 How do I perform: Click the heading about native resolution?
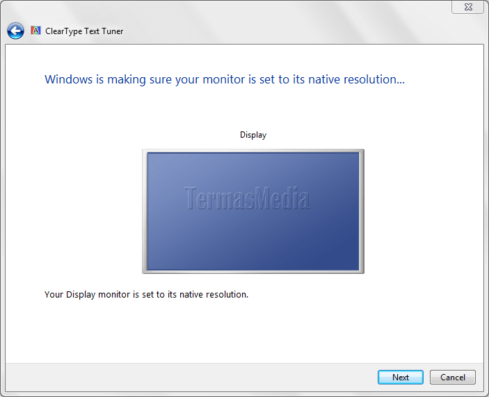click(x=225, y=79)
